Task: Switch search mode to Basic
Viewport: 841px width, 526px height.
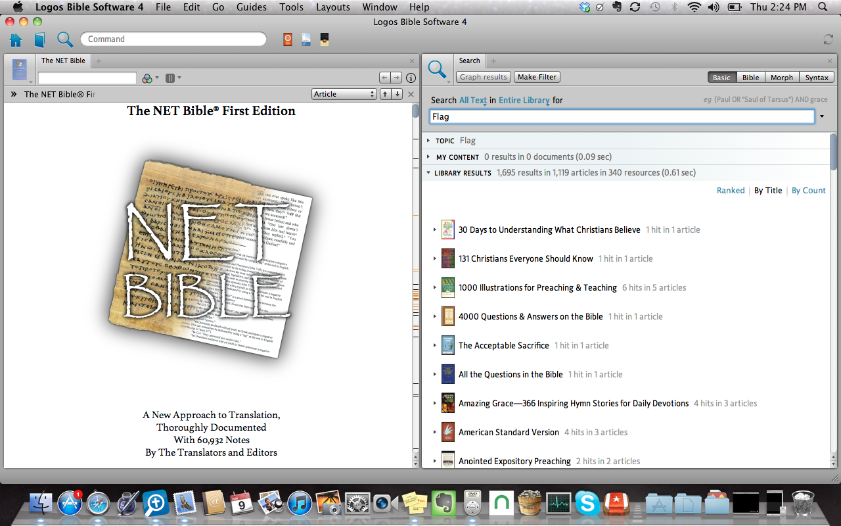Action: point(721,77)
